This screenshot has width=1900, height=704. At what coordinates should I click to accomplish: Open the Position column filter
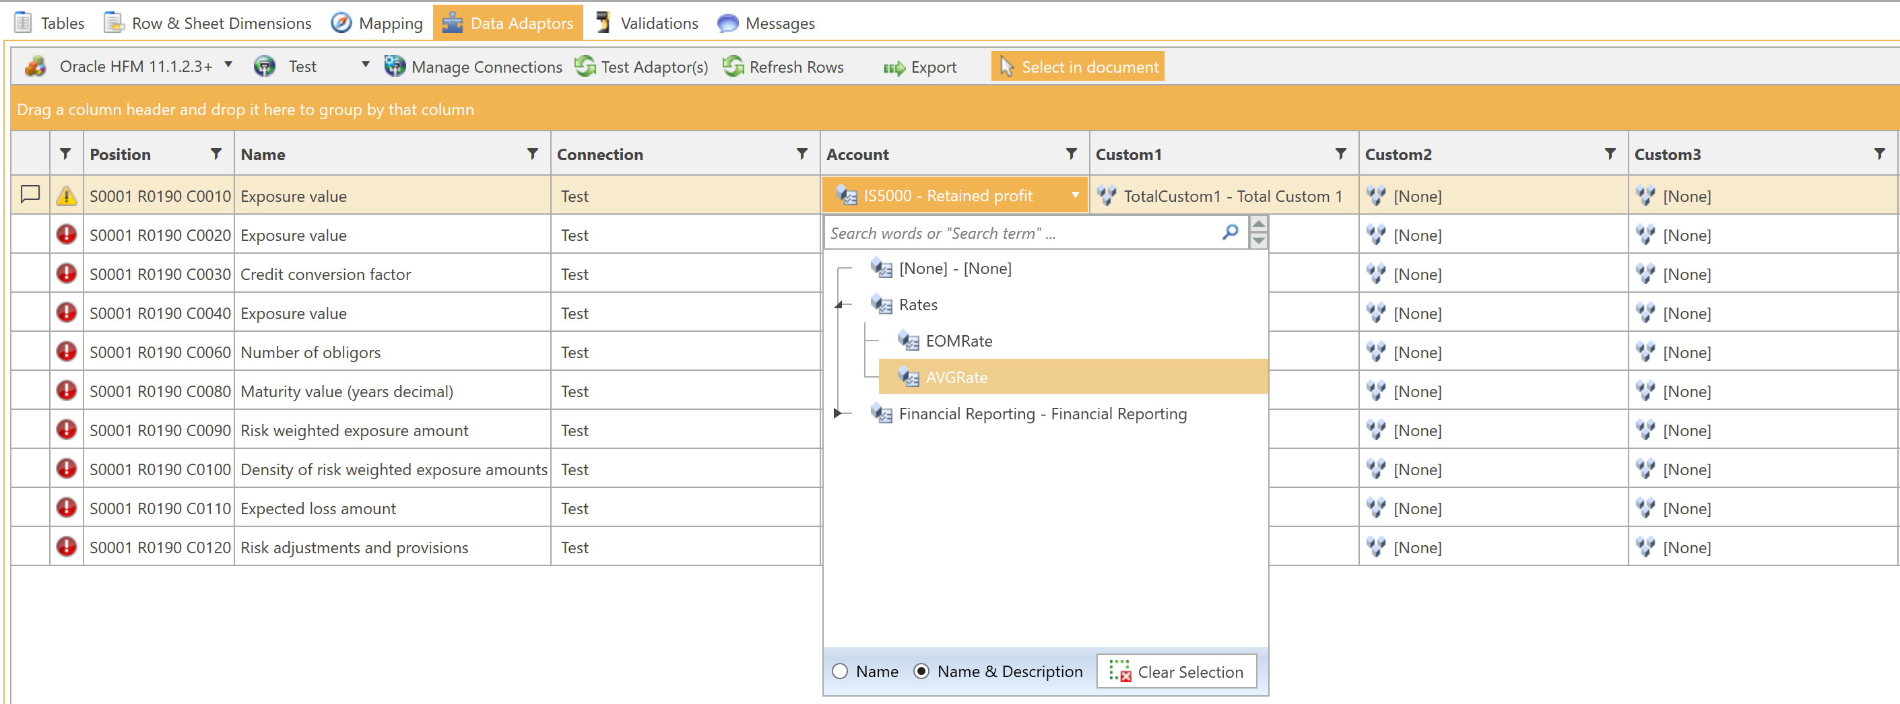[x=216, y=153]
